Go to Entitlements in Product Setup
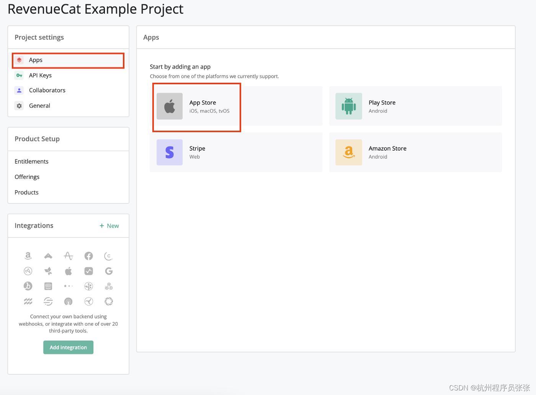The image size is (536, 395). 31,162
